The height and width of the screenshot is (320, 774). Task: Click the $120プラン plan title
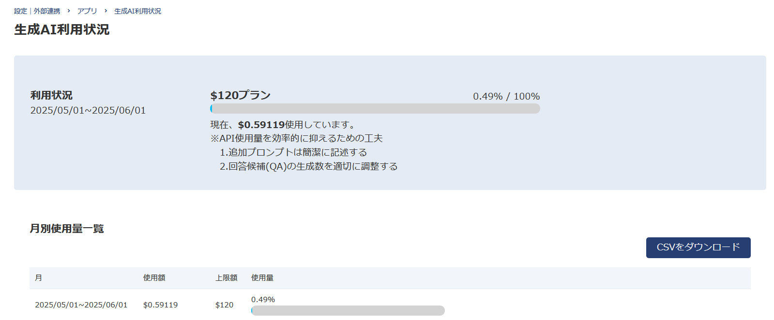pos(240,95)
